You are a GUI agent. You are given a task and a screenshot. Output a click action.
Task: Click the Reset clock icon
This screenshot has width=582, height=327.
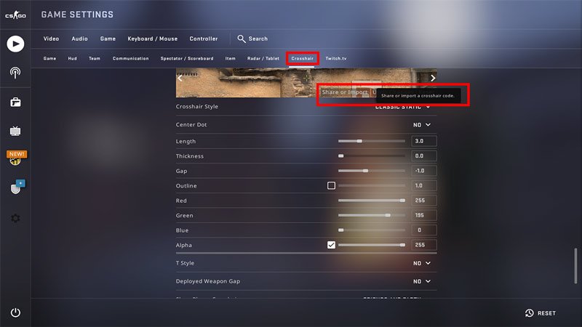[530, 313]
